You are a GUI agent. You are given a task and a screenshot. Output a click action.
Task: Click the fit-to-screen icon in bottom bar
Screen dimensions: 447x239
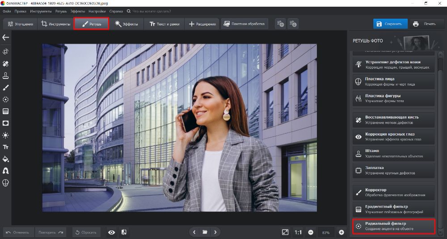pos(285,232)
